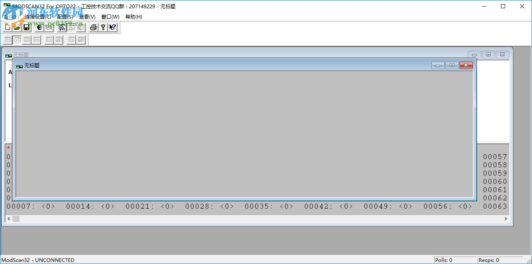Screen dimensions: 532x264
Task: Select integer display format icon
Action: (27, 40)
